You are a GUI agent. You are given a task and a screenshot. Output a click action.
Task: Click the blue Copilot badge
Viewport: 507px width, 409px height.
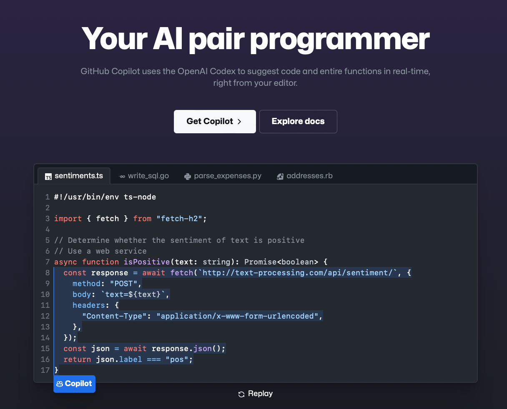[x=74, y=384]
